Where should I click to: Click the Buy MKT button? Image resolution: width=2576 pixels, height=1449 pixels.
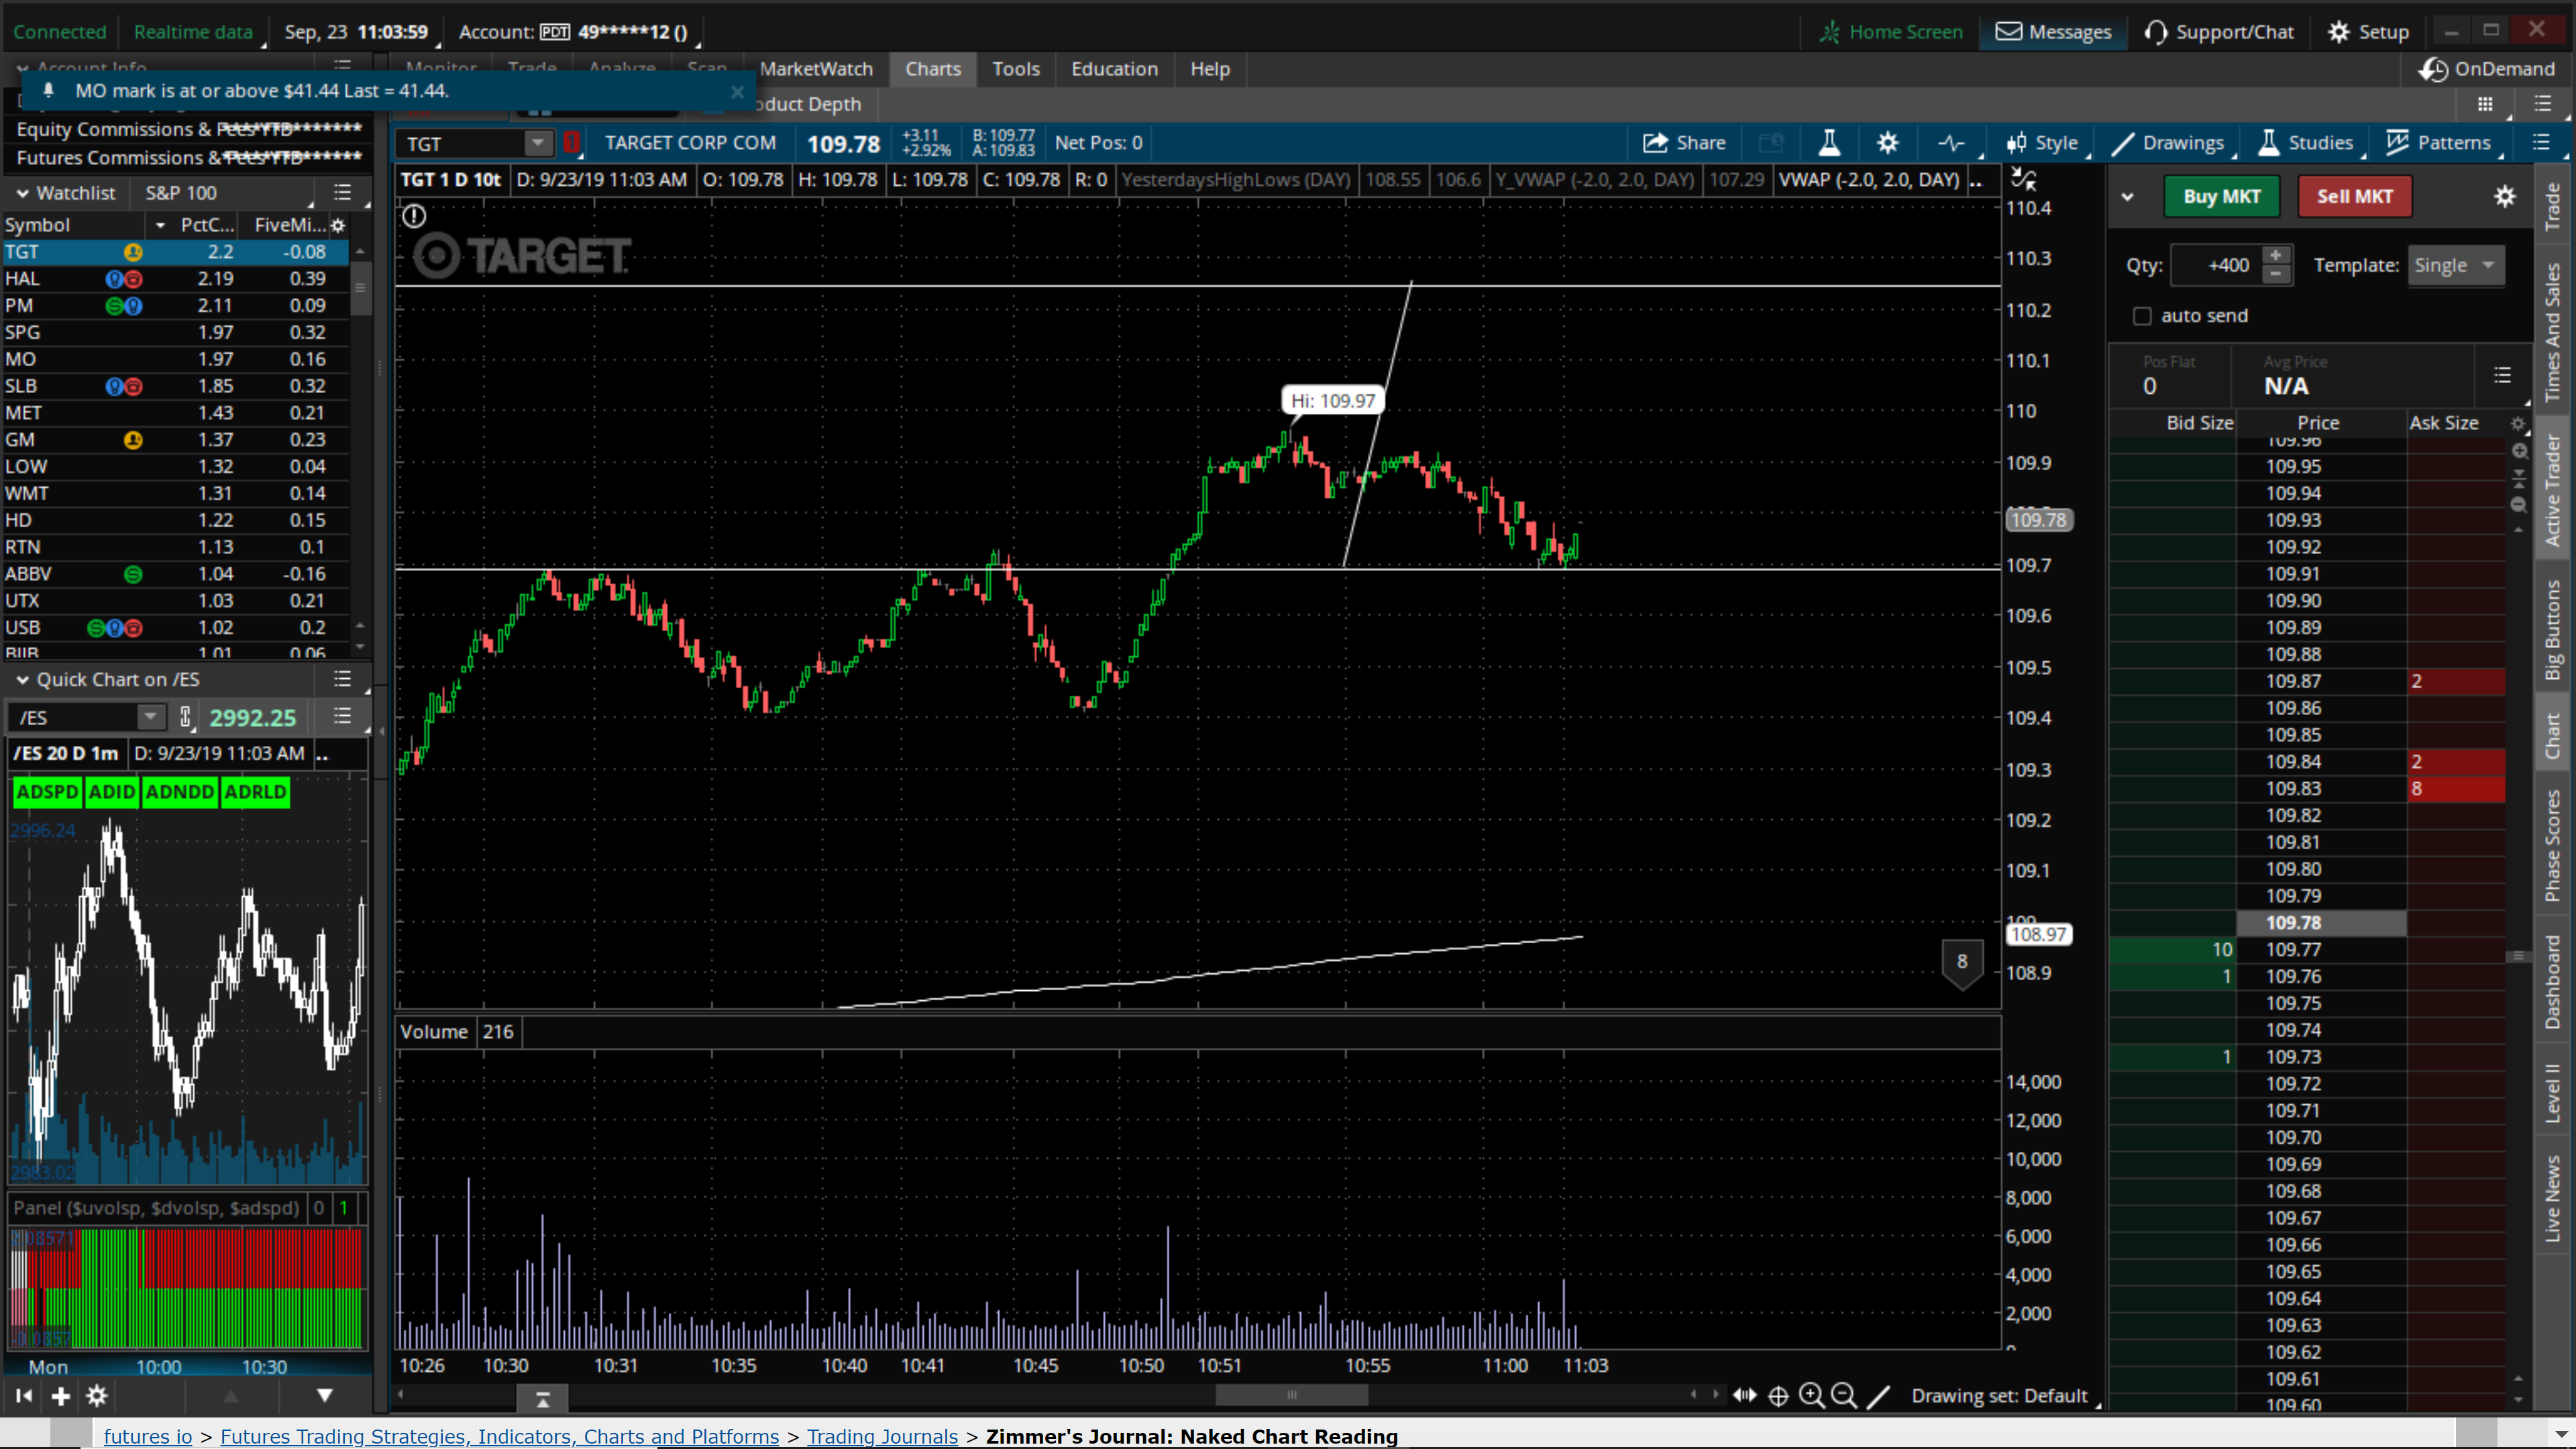(x=2222, y=196)
